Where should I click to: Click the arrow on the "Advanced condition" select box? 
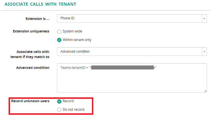click(x=204, y=52)
